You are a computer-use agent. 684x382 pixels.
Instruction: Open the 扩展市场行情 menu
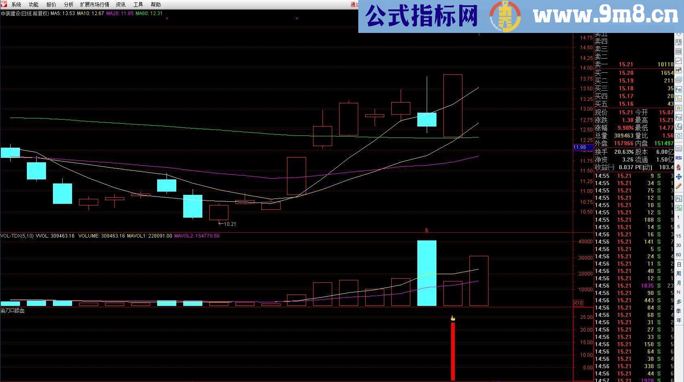pos(94,4)
